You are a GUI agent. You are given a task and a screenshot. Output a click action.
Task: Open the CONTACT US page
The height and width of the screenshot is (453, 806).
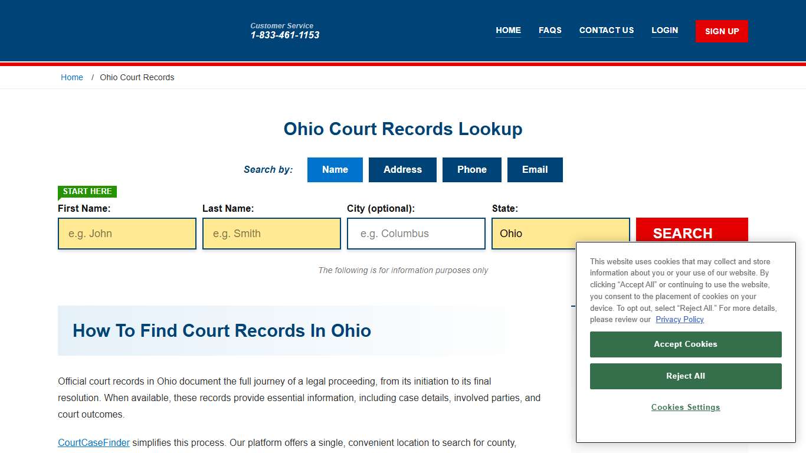tap(607, 30)
